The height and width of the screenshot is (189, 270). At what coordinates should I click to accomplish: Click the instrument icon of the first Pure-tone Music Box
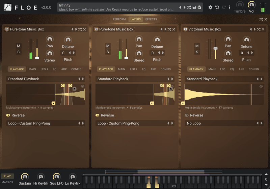(7, 29)
